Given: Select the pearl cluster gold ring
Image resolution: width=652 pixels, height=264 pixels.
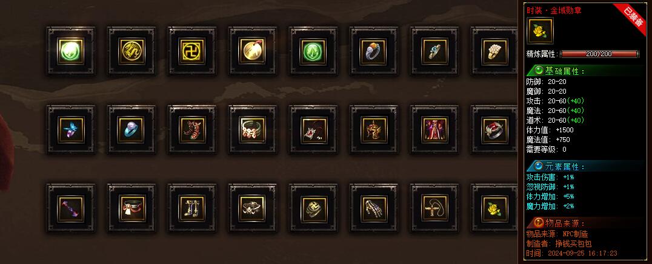Looking at the screenshot, I should tap(495, 51).
